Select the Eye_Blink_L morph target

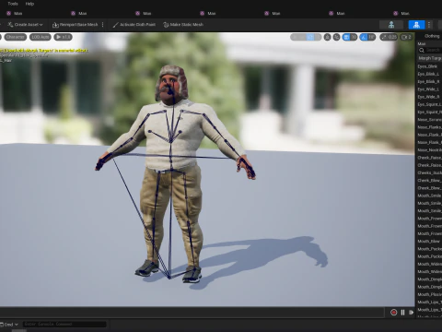click(429, 74)
